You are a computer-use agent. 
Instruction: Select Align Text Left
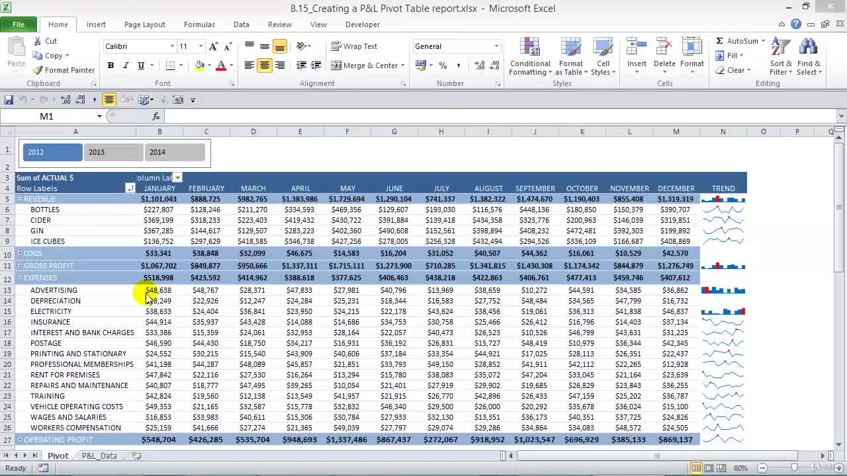(x=249, y=65)
